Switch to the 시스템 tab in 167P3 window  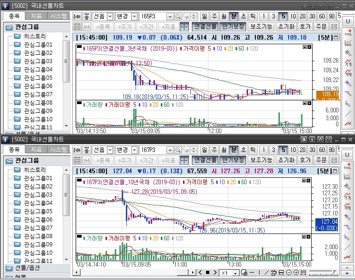pyautogui.click(x=58, y=150)
